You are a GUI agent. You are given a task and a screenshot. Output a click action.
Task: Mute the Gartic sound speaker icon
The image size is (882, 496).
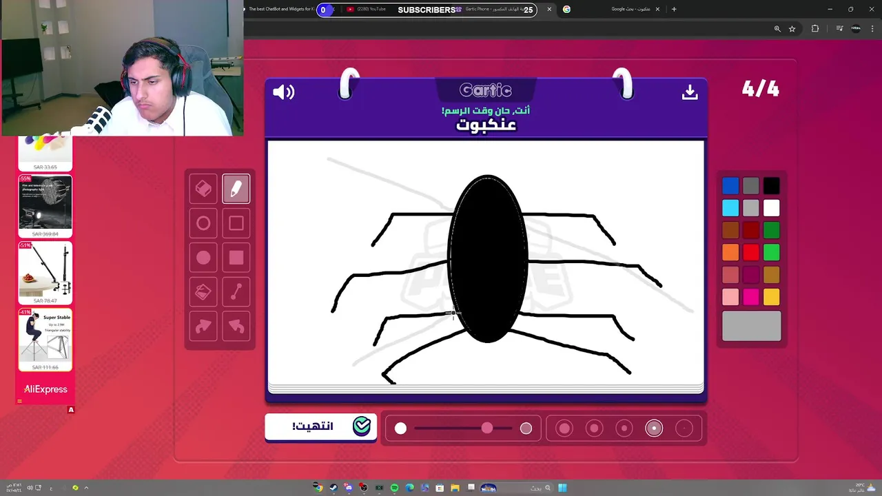(x=283, y=92)
